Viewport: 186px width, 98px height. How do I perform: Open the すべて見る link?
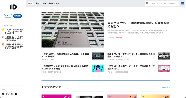pyautogui.click(x=166, y=87)
